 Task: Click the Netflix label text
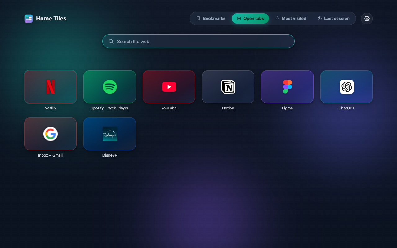50,108
